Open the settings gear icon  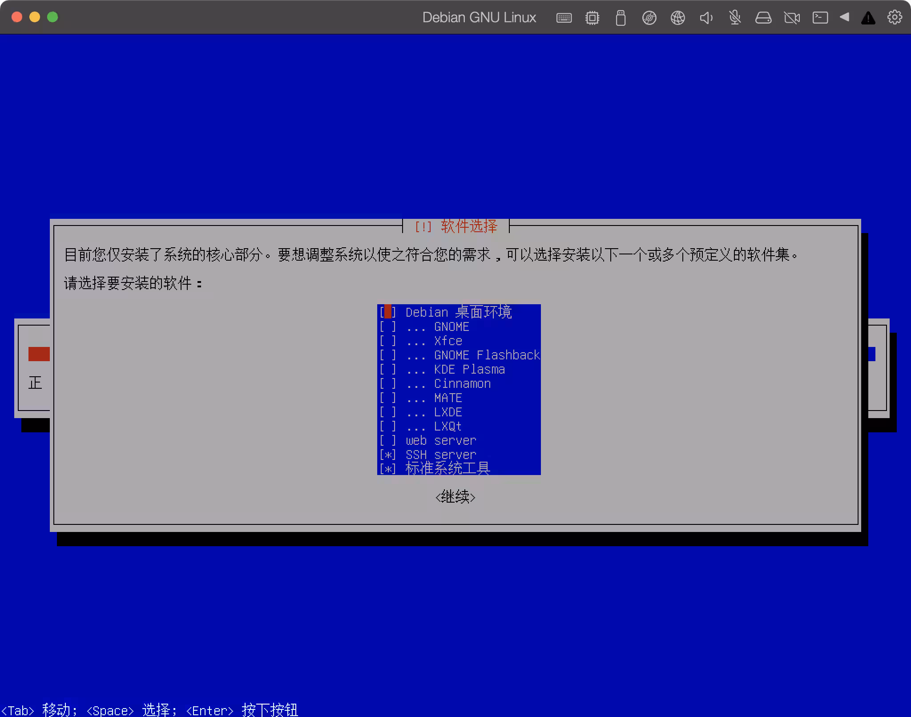(895, 17)
